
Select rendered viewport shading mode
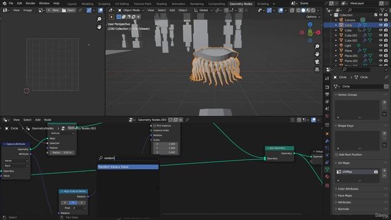pyautogui.click(x=313, y=10)
